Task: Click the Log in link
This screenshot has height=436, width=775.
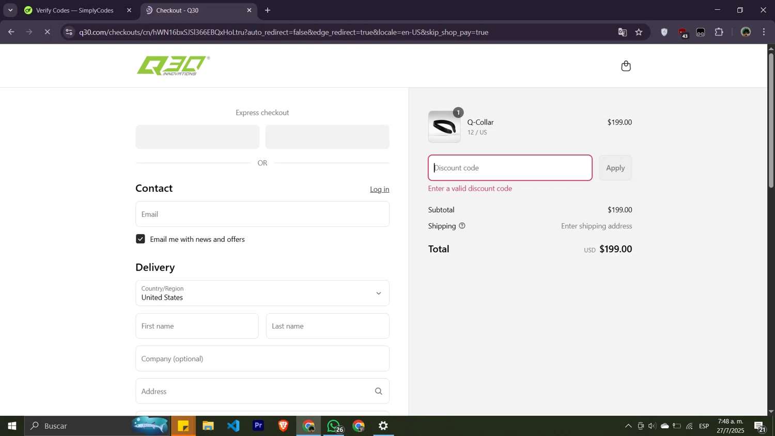Action: click(380, 189)
